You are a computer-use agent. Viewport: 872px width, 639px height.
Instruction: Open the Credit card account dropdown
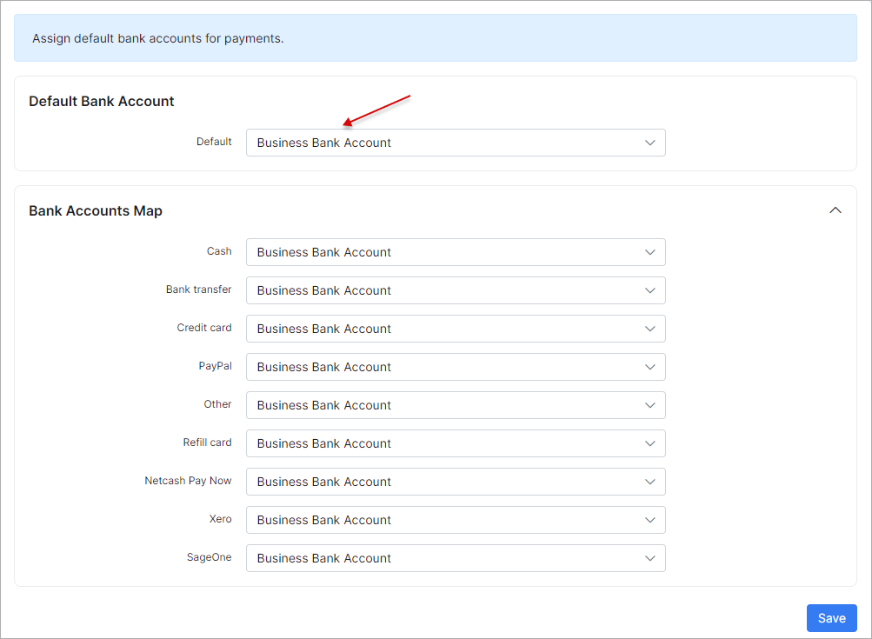(x=456, y=329)
